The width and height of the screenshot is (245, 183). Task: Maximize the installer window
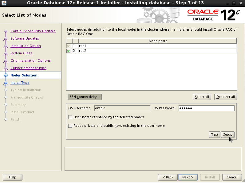234,3
